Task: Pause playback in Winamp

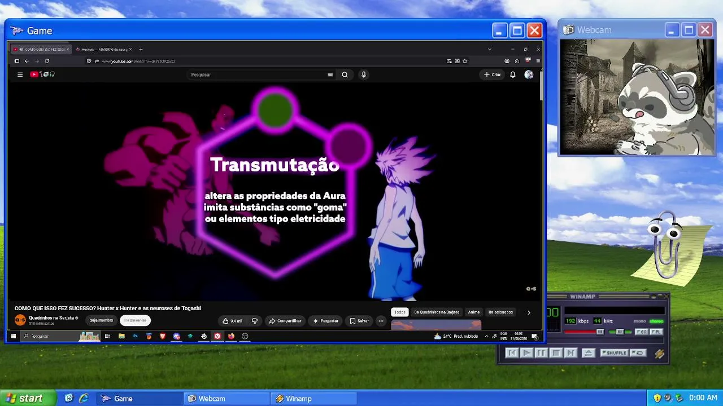Action: click(x=541, y=353)
